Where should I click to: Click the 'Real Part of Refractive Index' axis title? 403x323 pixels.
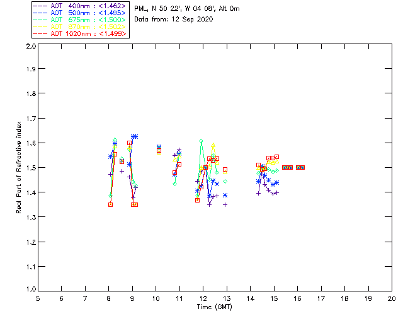pyautogui.click(x=19, y=167)
